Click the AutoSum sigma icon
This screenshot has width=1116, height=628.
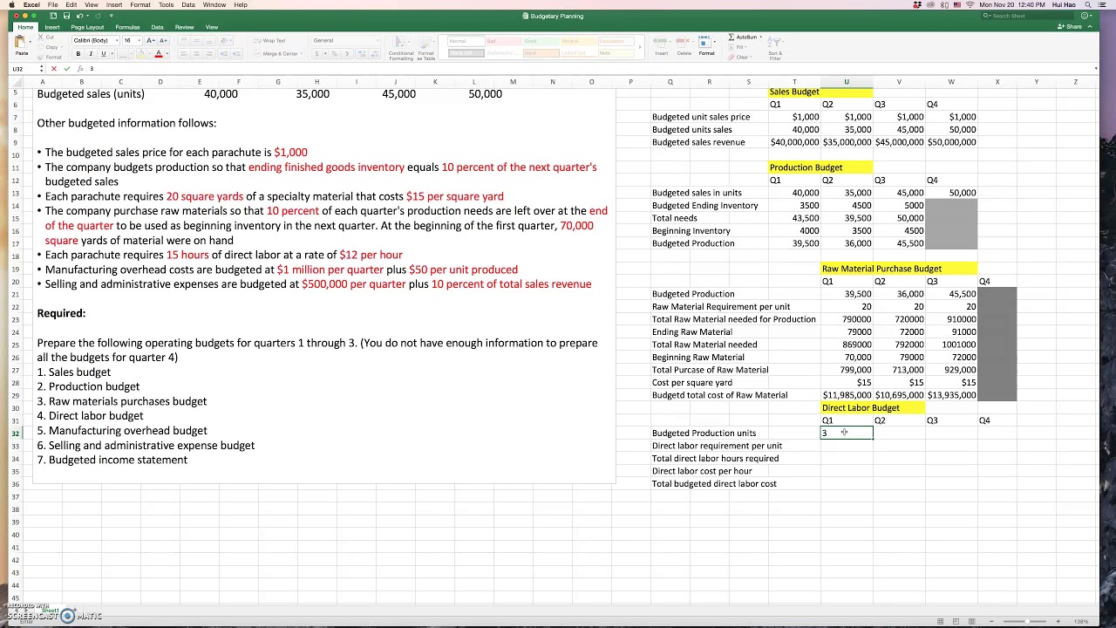(x=731, y=37)
